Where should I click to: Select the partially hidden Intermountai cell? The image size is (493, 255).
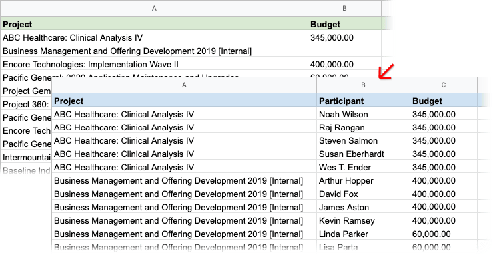(26, 157)
